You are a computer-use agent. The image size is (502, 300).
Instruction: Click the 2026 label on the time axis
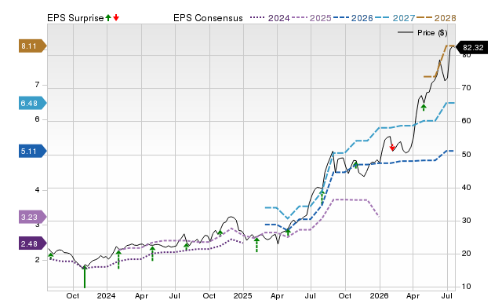[379, 295]
